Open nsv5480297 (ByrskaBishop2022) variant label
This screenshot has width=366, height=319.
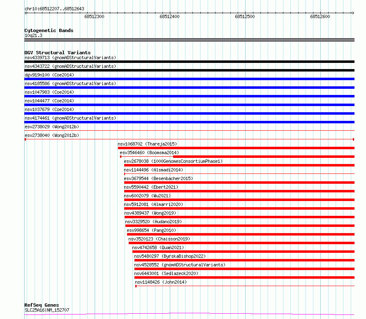point(170,256)
